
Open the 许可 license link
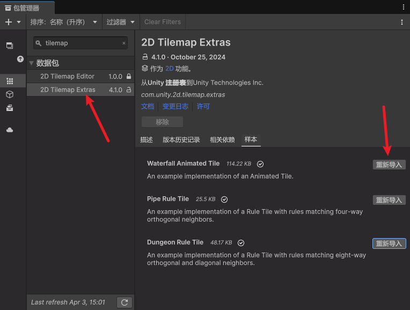click(203, 106)
